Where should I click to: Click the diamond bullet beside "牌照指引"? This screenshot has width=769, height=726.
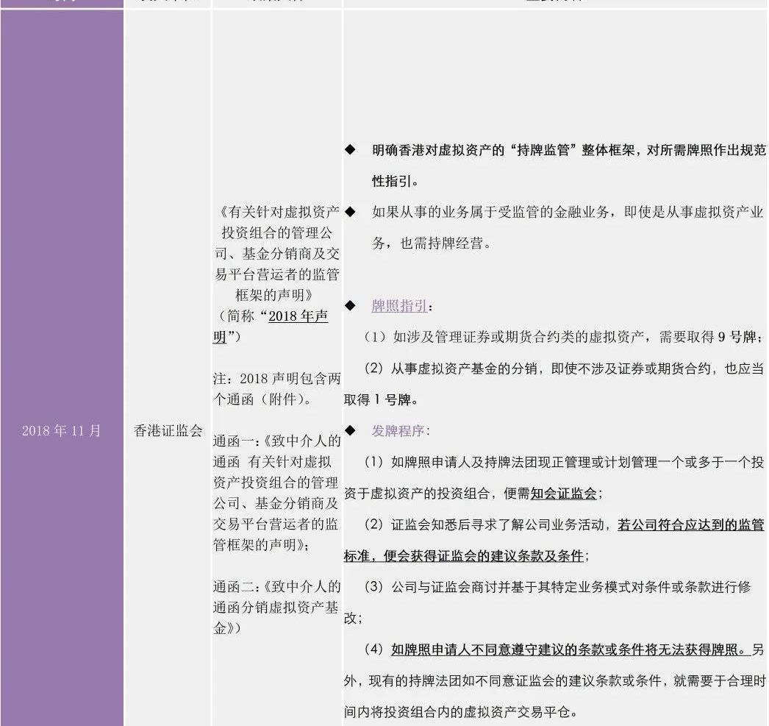350,305
